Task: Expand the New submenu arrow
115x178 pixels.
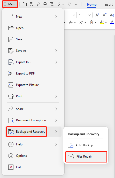Action: (56, 17)
